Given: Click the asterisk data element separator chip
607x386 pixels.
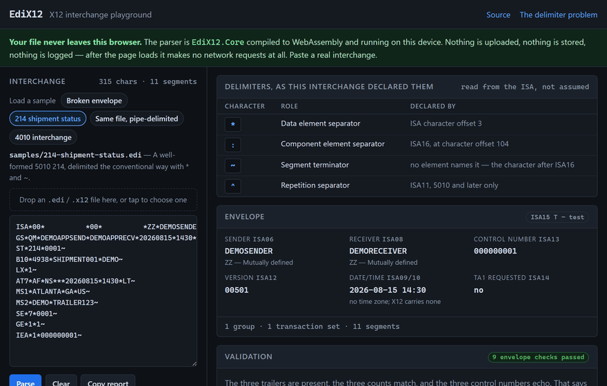Looking at the screenshot, I should [x=232, y=124].
